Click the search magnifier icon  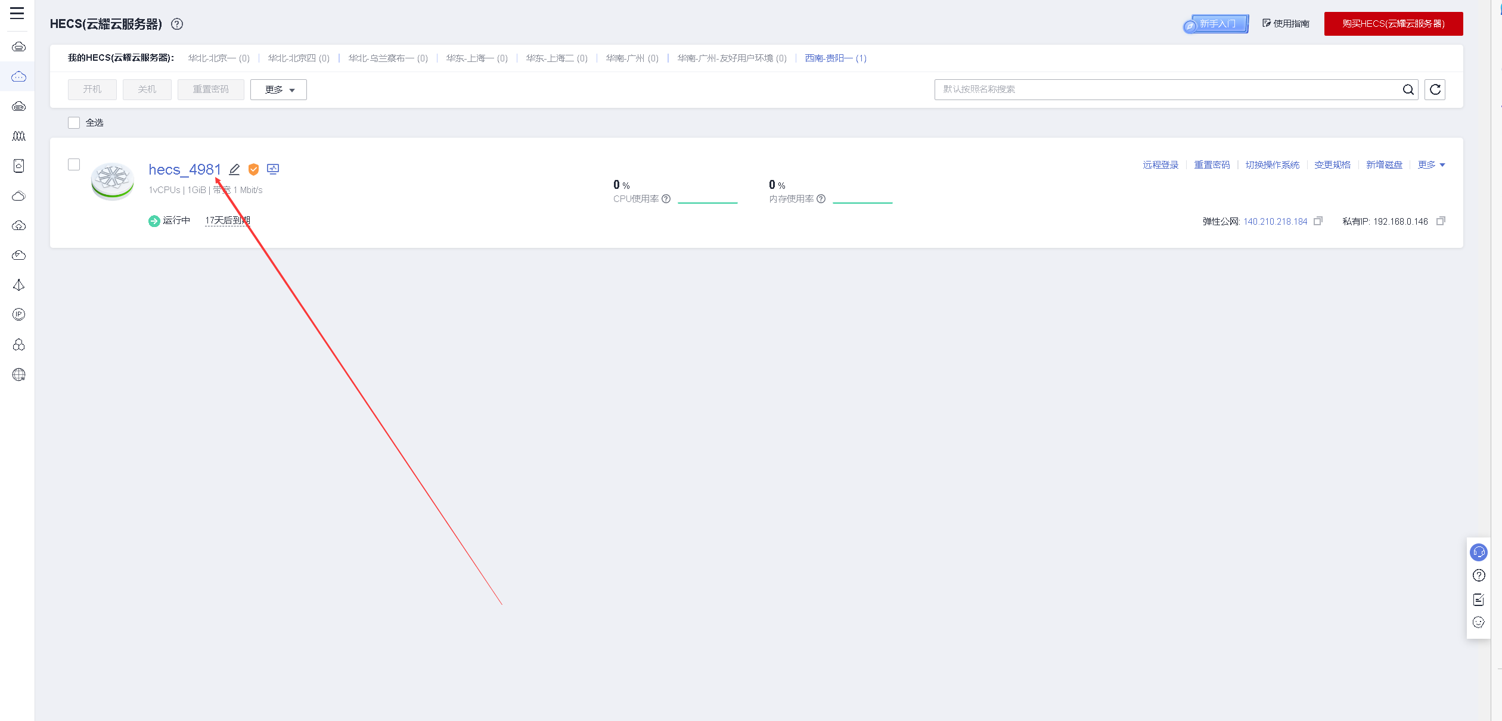1408,89
